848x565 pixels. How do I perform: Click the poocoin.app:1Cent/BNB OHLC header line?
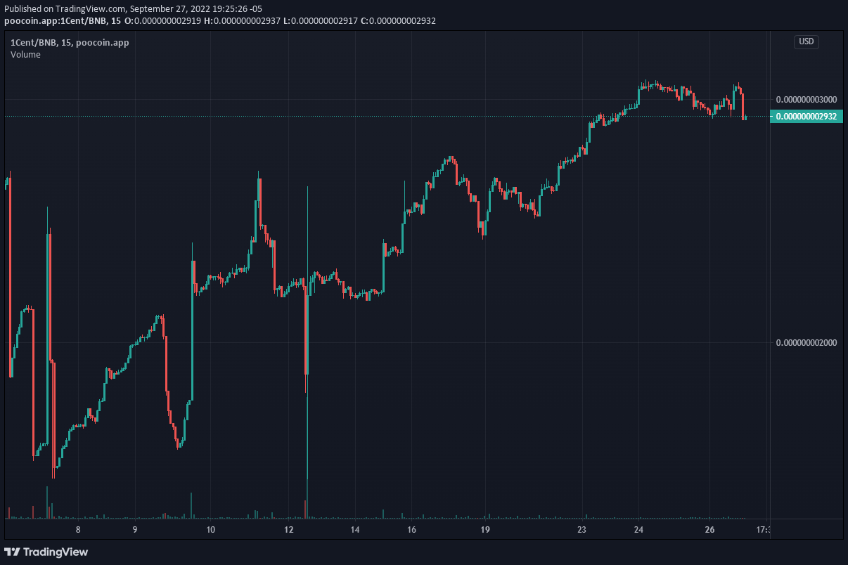pos(219,20)
